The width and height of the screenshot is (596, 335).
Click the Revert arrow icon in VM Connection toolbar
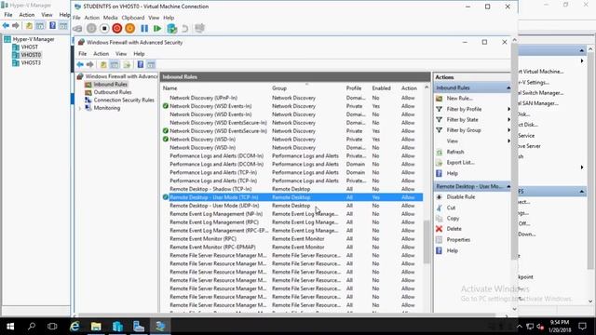click(184, 29)
